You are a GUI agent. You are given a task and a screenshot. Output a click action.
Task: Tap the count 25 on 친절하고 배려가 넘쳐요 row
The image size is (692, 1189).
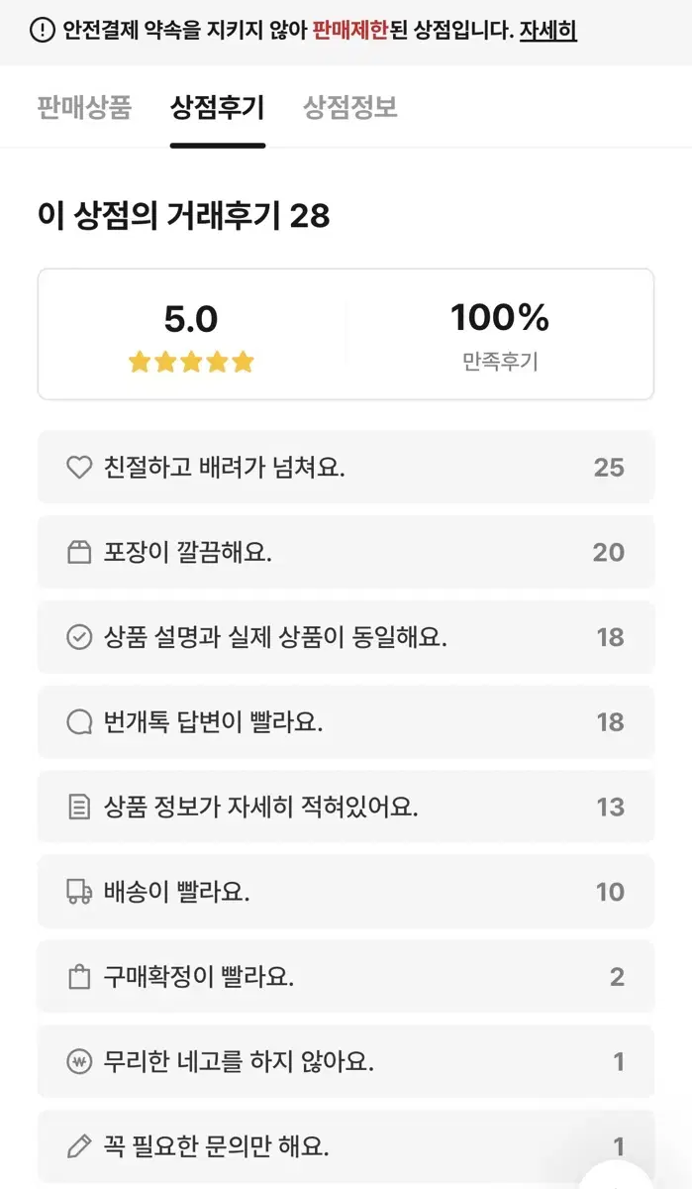click(x=609, y=468)
